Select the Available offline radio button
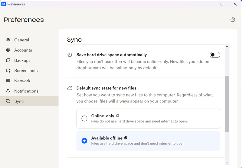 [x=84, y=141]
